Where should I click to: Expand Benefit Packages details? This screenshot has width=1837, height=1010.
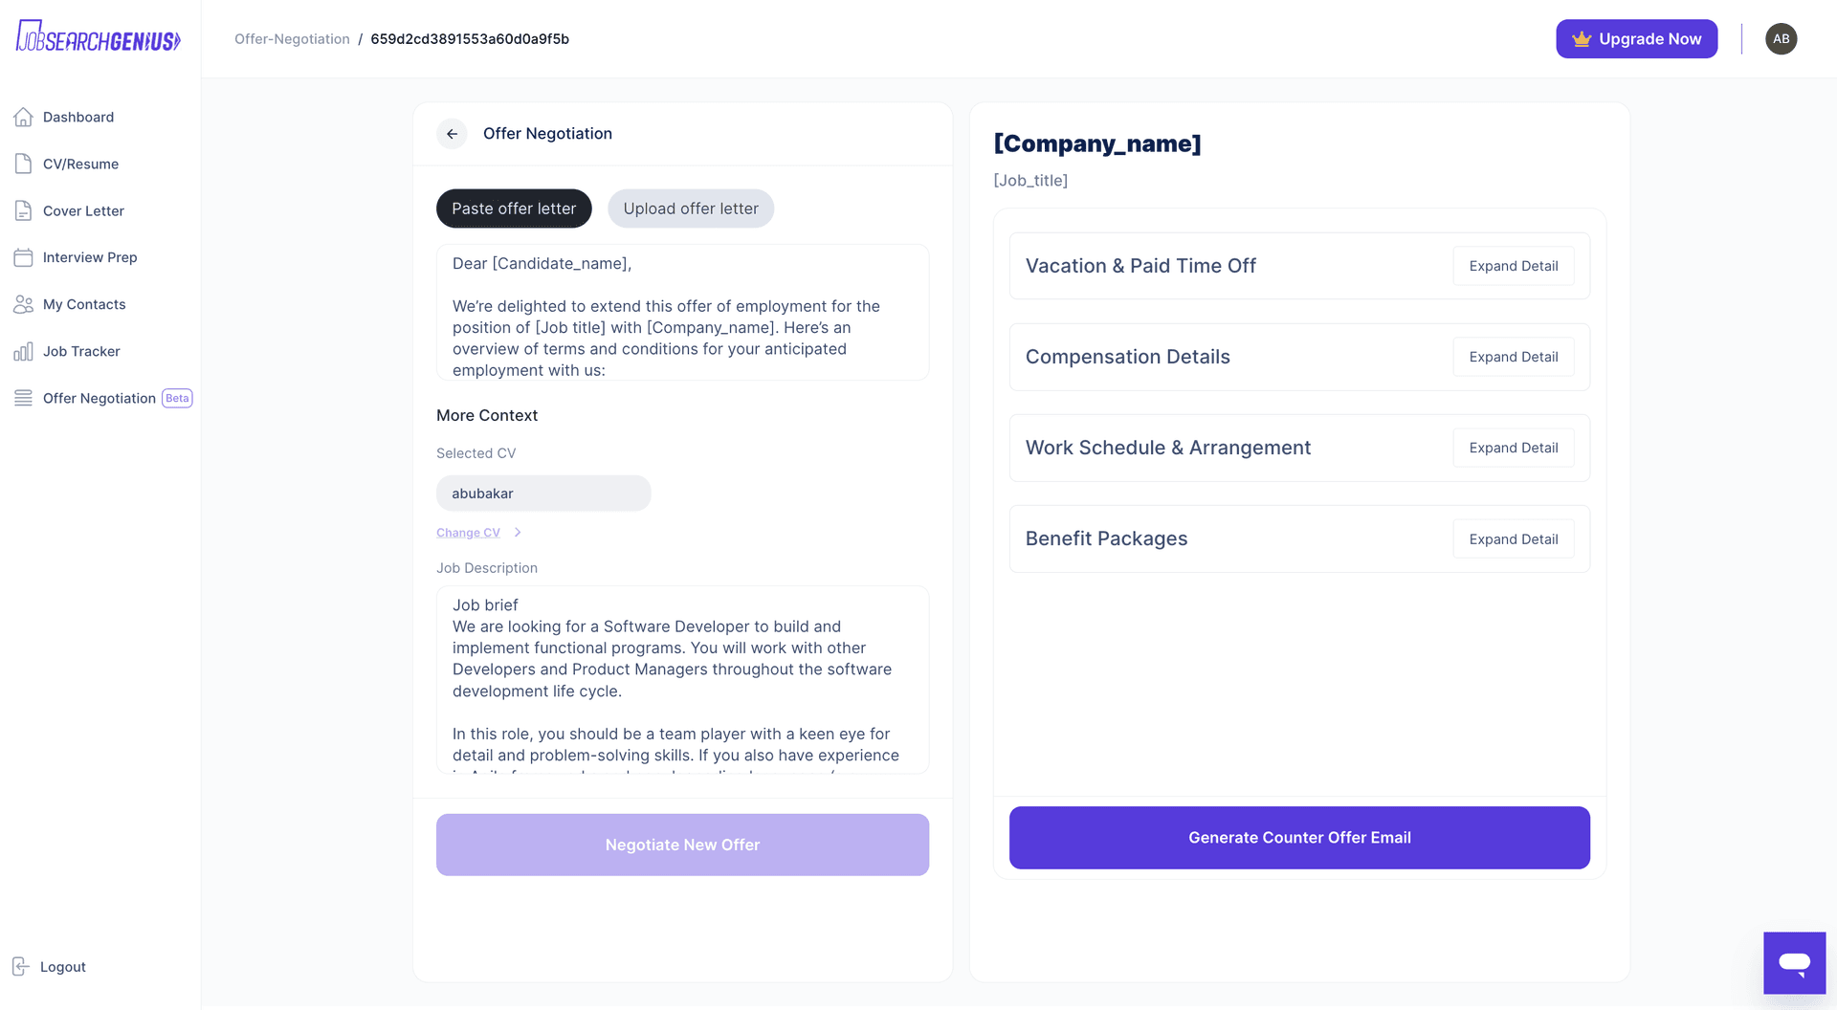pos(1513,539)
